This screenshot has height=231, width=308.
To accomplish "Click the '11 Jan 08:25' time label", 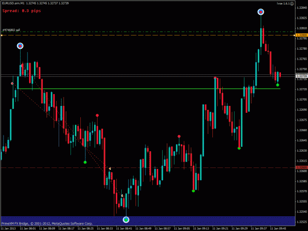I will 86,229.
